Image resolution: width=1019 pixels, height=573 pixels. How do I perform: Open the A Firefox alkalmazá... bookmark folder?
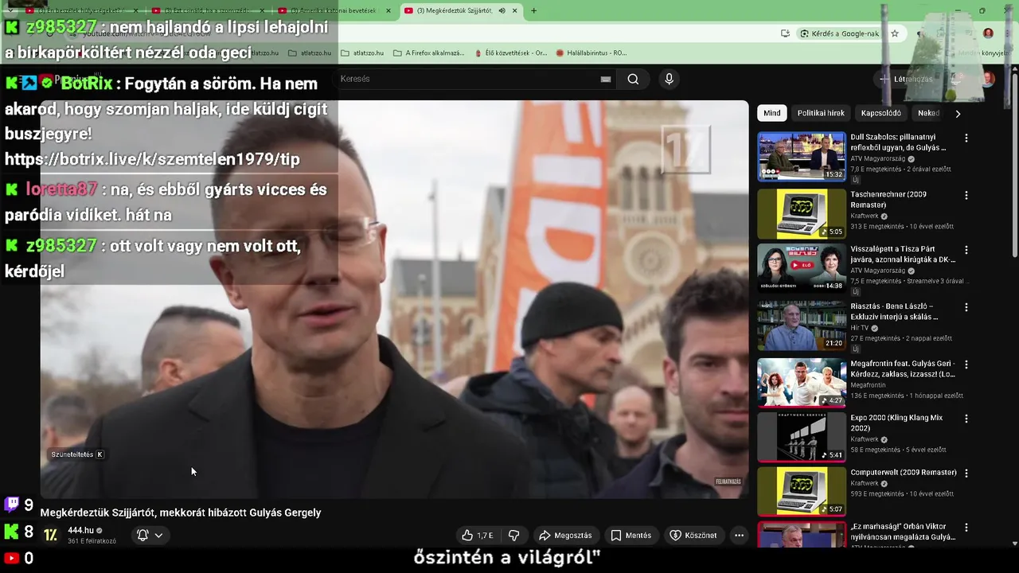(428, 53)
